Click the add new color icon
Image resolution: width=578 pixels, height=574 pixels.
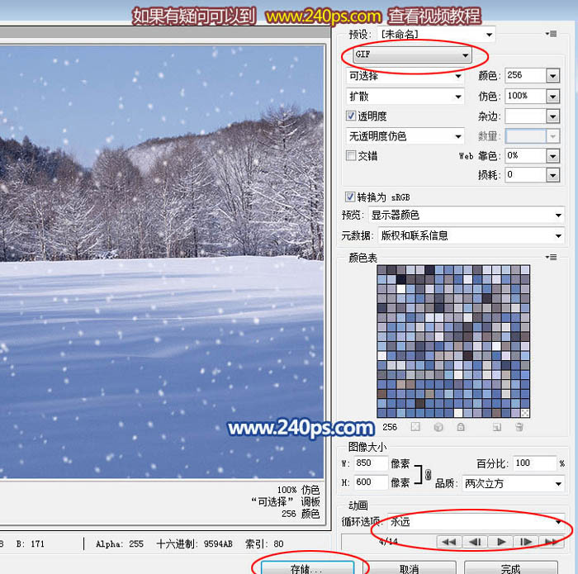497,427
